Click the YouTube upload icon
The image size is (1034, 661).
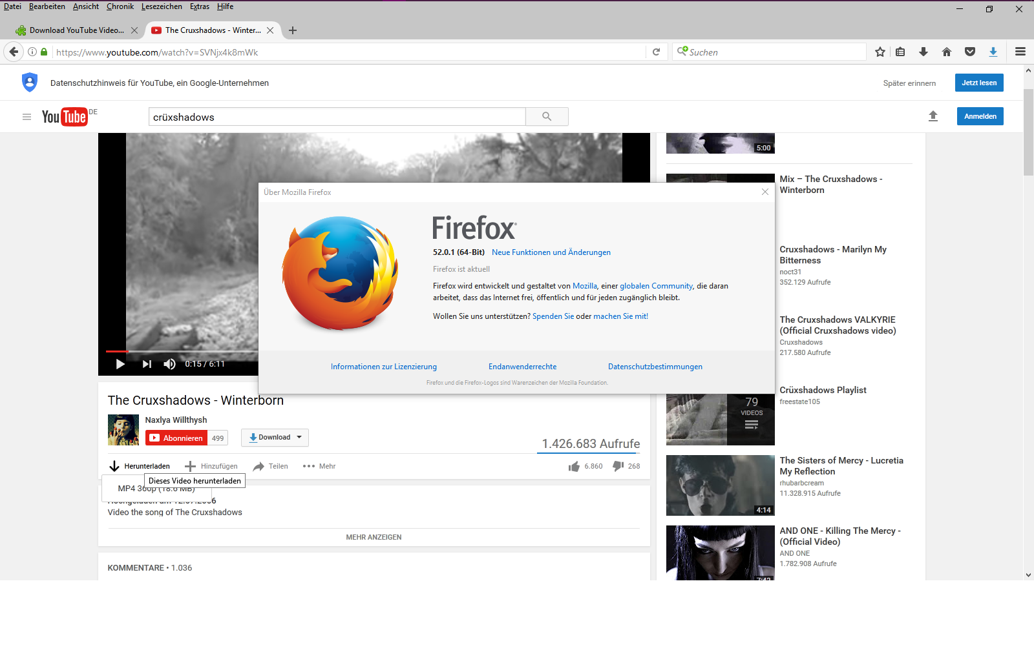[933, 116]
